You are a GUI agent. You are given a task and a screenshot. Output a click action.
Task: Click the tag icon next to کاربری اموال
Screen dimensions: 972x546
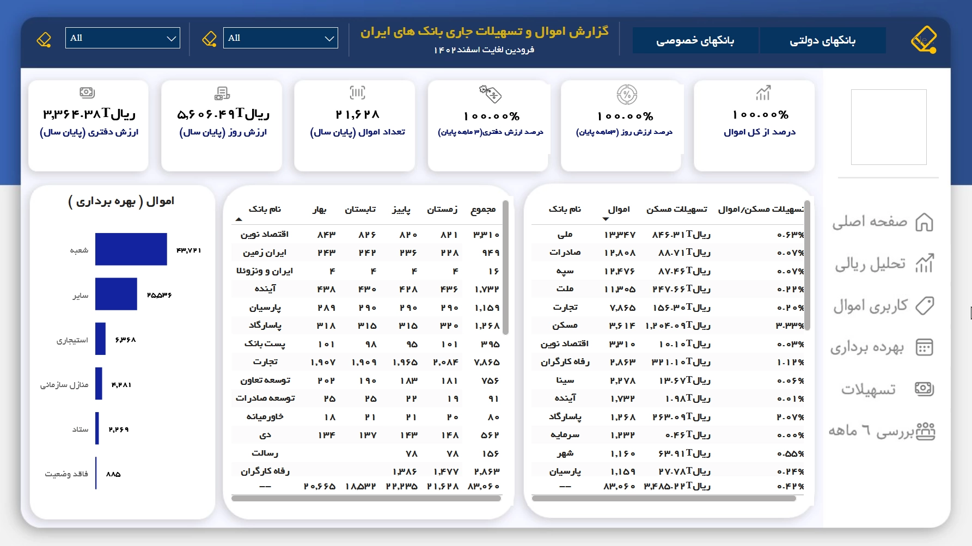tap(924, 305)
